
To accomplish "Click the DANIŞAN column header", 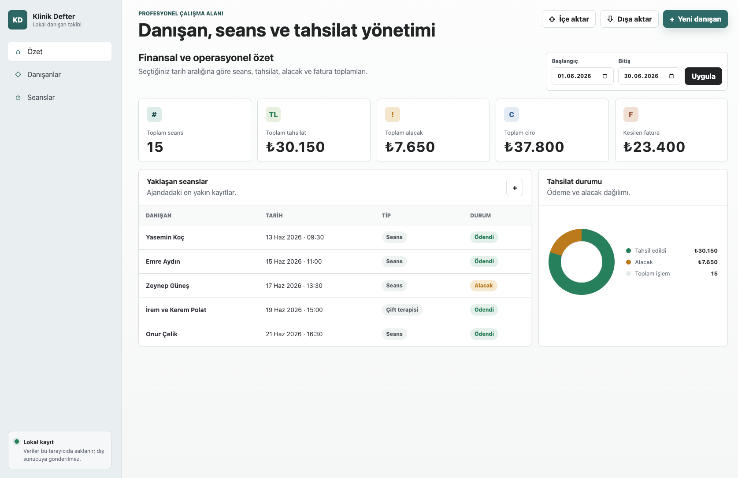I will 159,216.
